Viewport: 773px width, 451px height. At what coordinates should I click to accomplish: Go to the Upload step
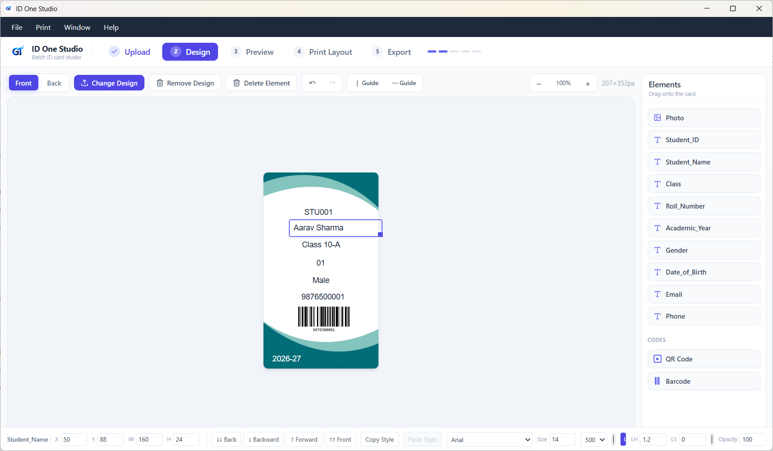pos(130,52)
